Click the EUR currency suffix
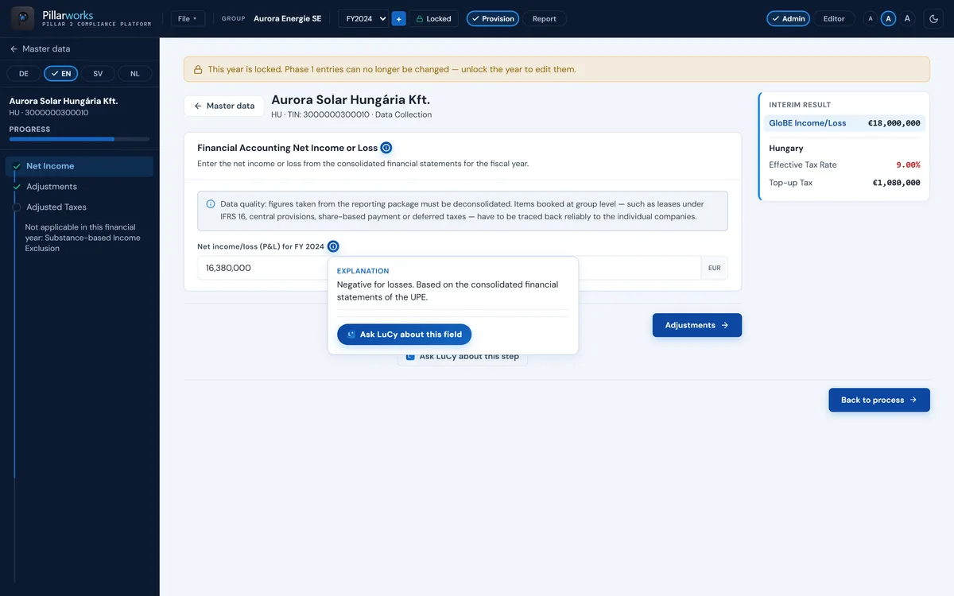Viewport: 954px width, 596px height. tap(714, 268)
